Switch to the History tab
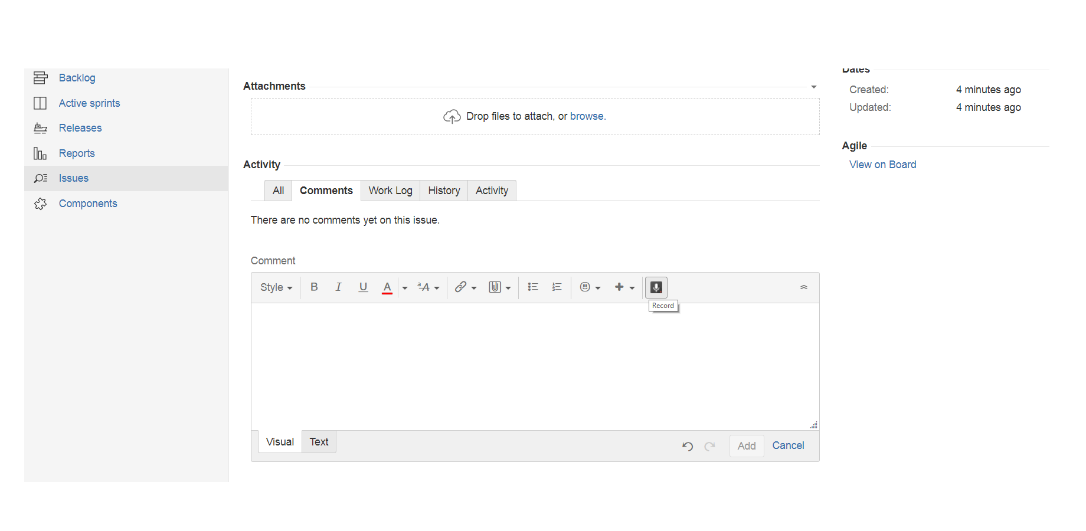1086x531 pixels. point(444,191)
